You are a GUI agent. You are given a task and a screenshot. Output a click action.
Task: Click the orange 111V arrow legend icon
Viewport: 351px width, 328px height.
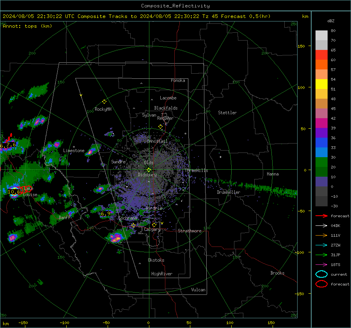tap(321, 235)
